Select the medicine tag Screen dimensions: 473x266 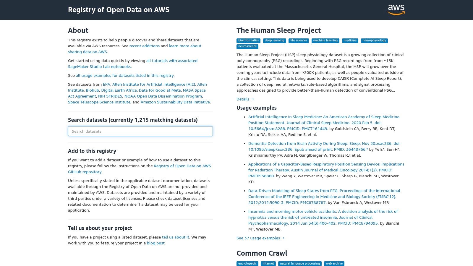point(350,40)
